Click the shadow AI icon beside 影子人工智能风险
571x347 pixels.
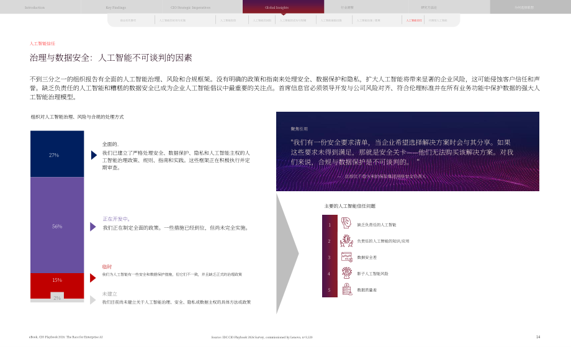(347, 273)
